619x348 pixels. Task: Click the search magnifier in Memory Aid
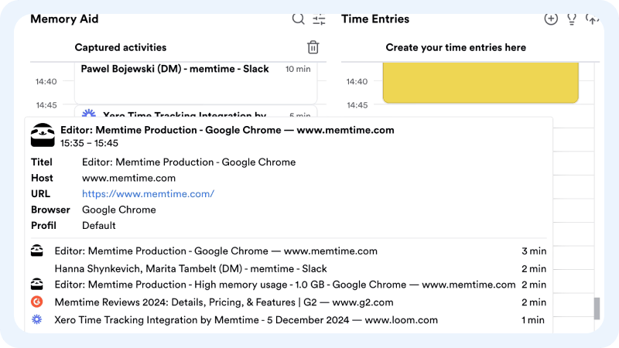298,19
